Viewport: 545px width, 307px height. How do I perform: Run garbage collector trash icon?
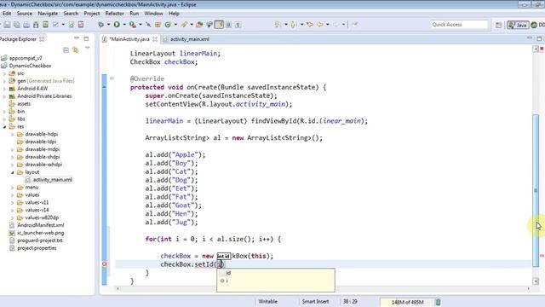coord(439,302)
